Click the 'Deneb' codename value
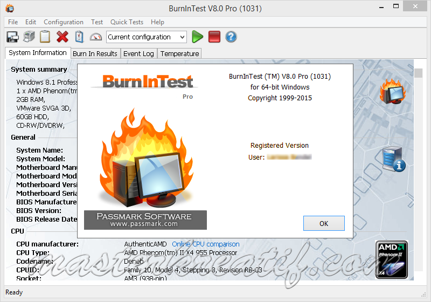The image size is (431, 302). point(134,262)
